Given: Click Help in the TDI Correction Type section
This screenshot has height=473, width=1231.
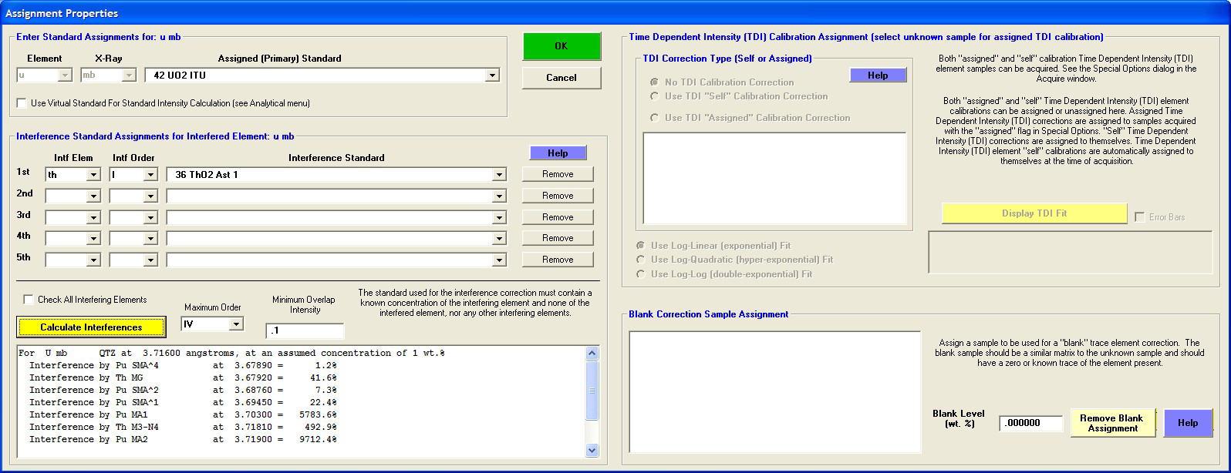Looking at the screenshot, I should 877,75.
